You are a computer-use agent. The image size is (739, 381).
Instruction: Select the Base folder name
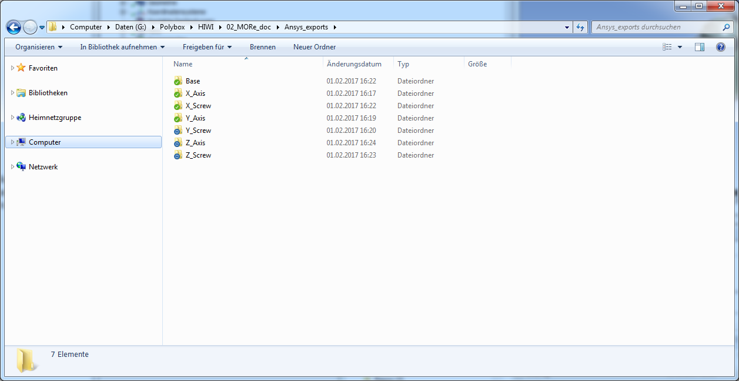click(193, 81)
